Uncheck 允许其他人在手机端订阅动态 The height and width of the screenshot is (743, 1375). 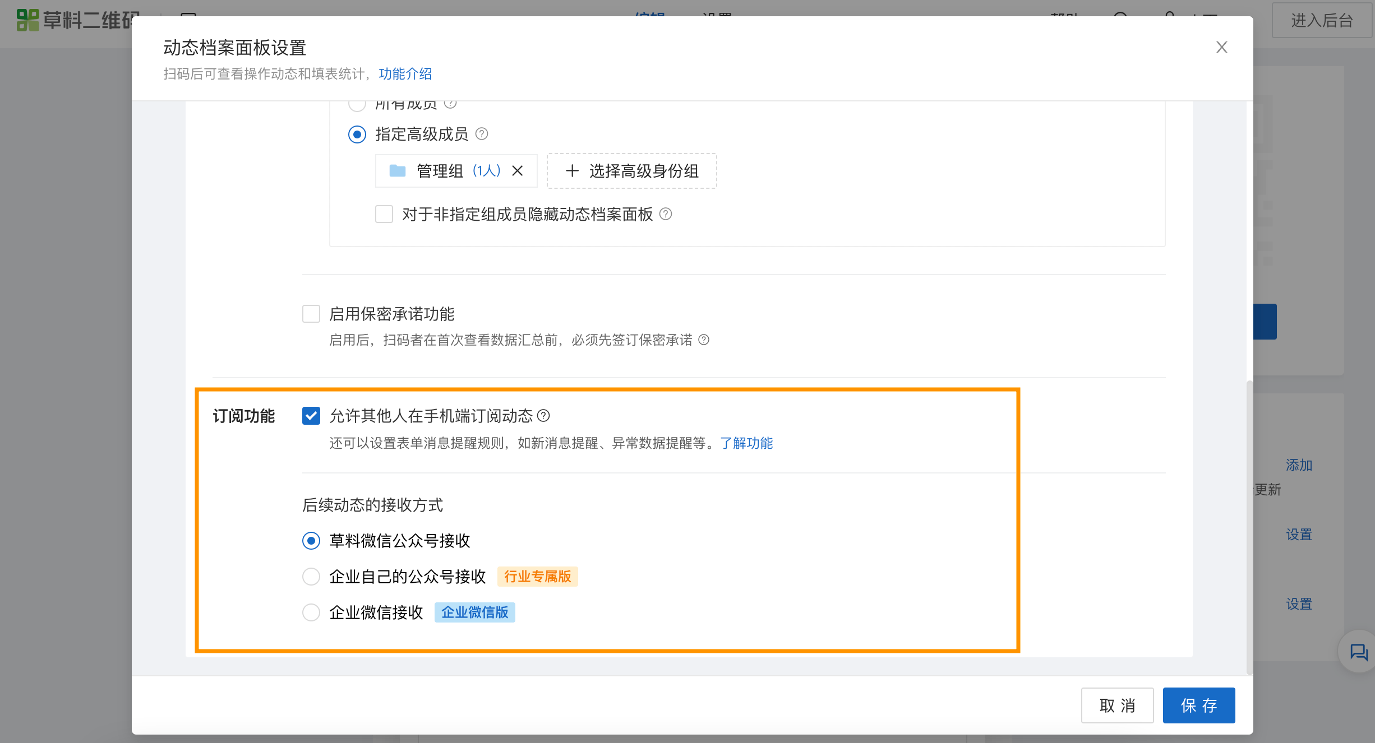coord(311,416)
